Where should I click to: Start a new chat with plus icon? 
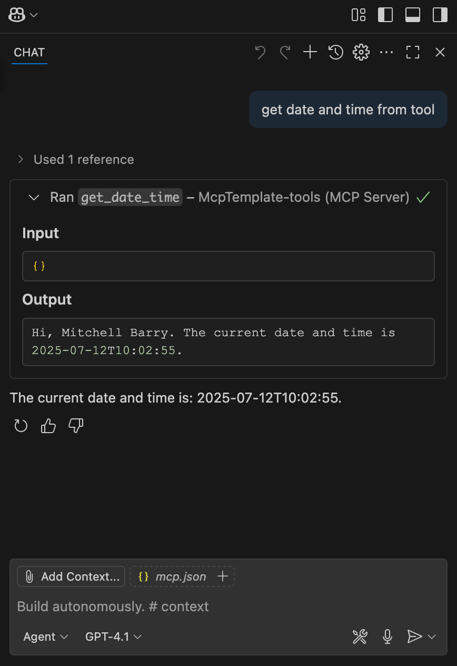(310, 52)
